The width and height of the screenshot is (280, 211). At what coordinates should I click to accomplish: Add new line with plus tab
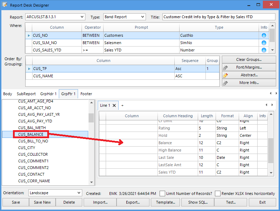pos(122,105)
